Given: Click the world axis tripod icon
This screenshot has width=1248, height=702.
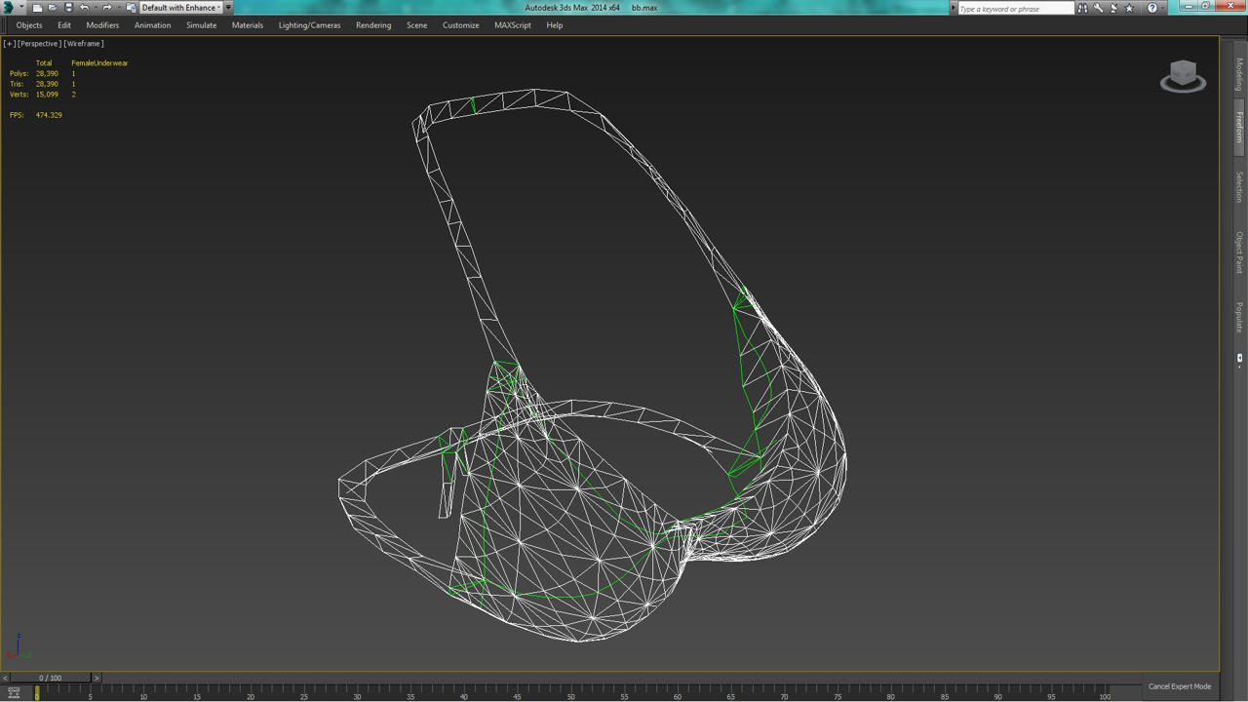Looking at the screenshot, I should tap(19, 646).
